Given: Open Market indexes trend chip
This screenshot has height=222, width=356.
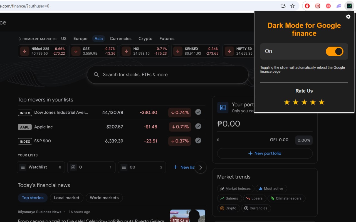Looking at the screenshot, I should pyautogui.click(x=236, y=189).
